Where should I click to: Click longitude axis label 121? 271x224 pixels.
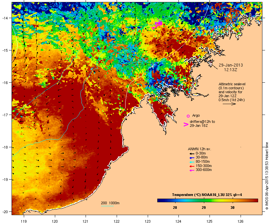(86, 221)
